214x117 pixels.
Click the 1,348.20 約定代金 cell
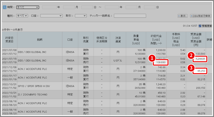[x=160, y=84]
